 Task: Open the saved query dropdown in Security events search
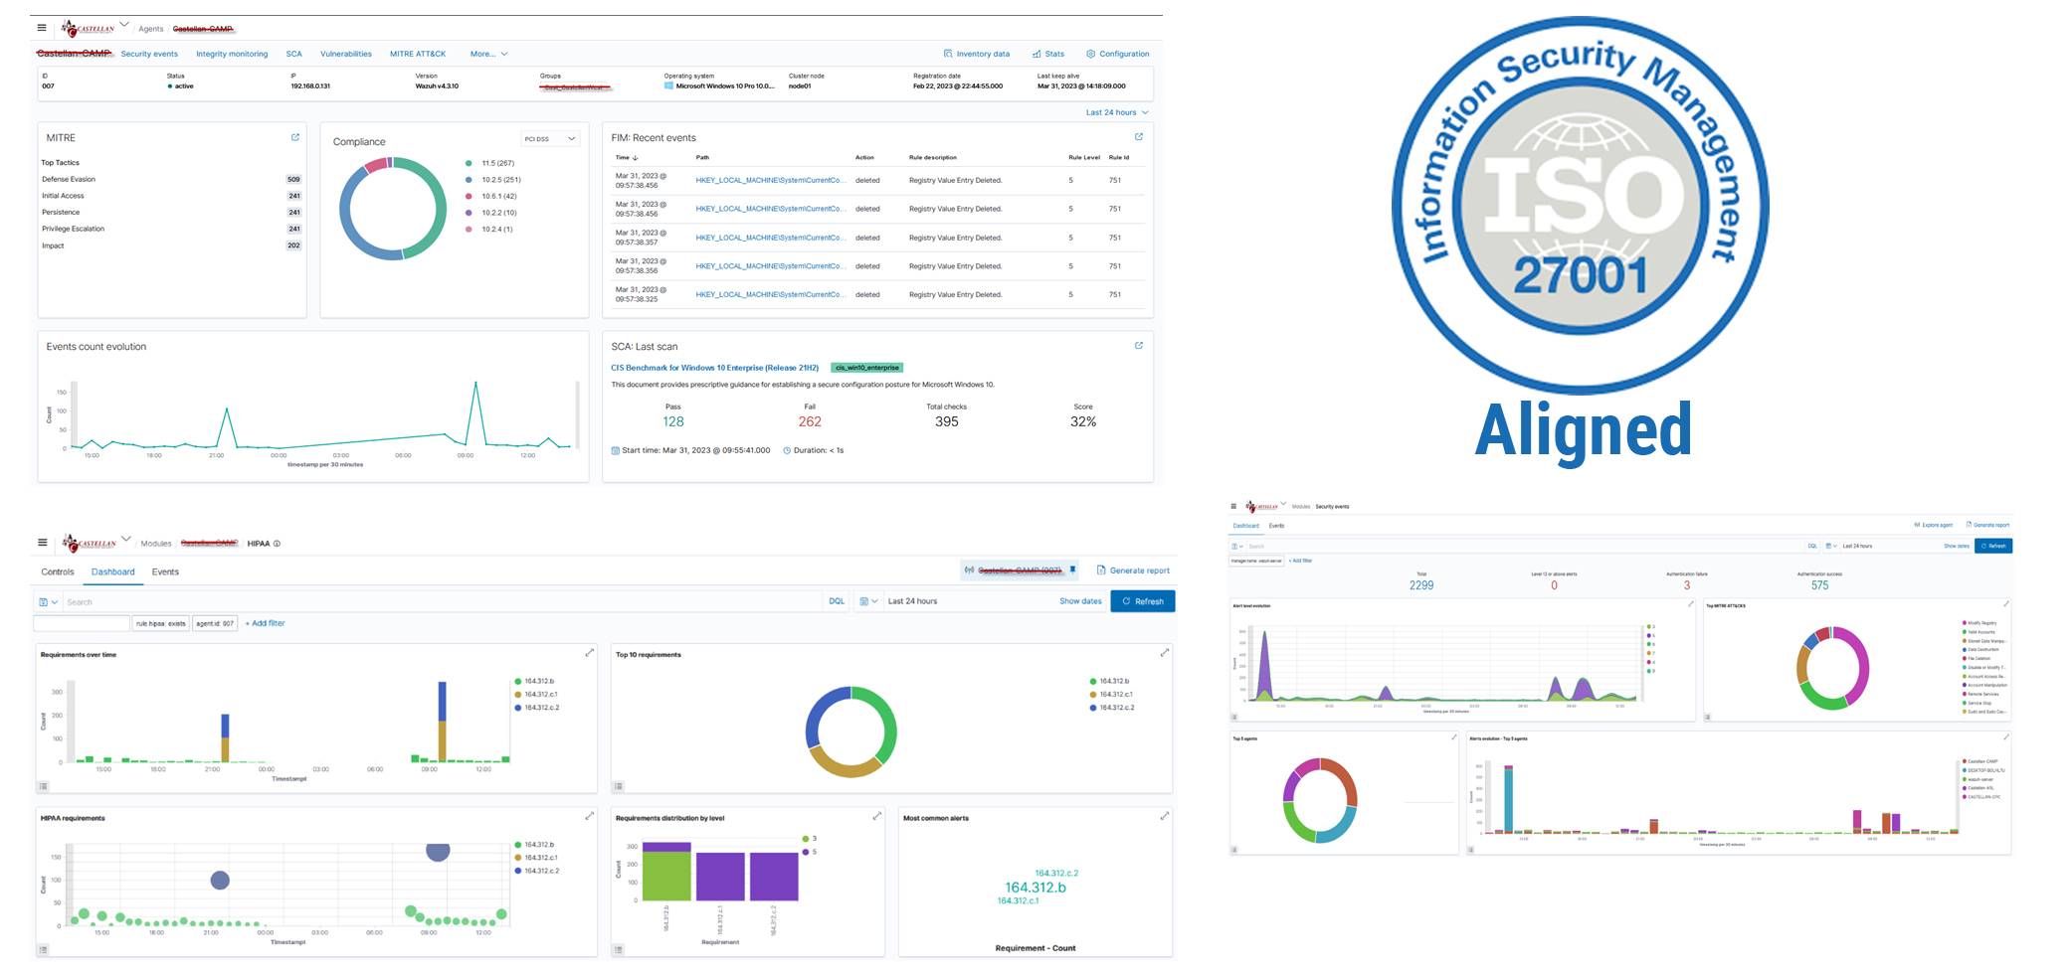click(x=1237, y=546)
